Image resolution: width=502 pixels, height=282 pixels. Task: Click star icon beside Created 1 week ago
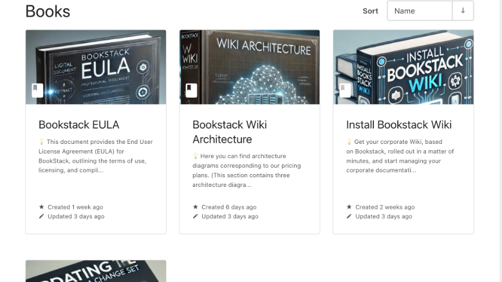[41, 207]
